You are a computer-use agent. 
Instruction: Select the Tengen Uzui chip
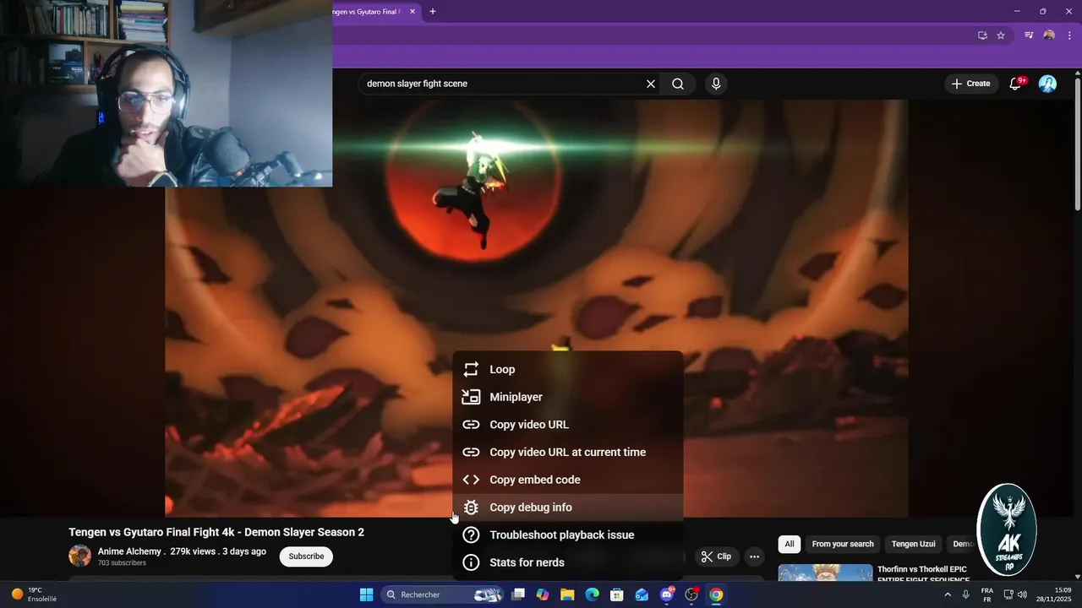[913, 544]
